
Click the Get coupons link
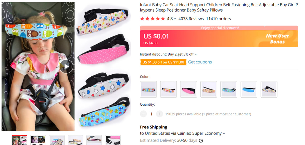pyautogui.click(x=200, y=62)
